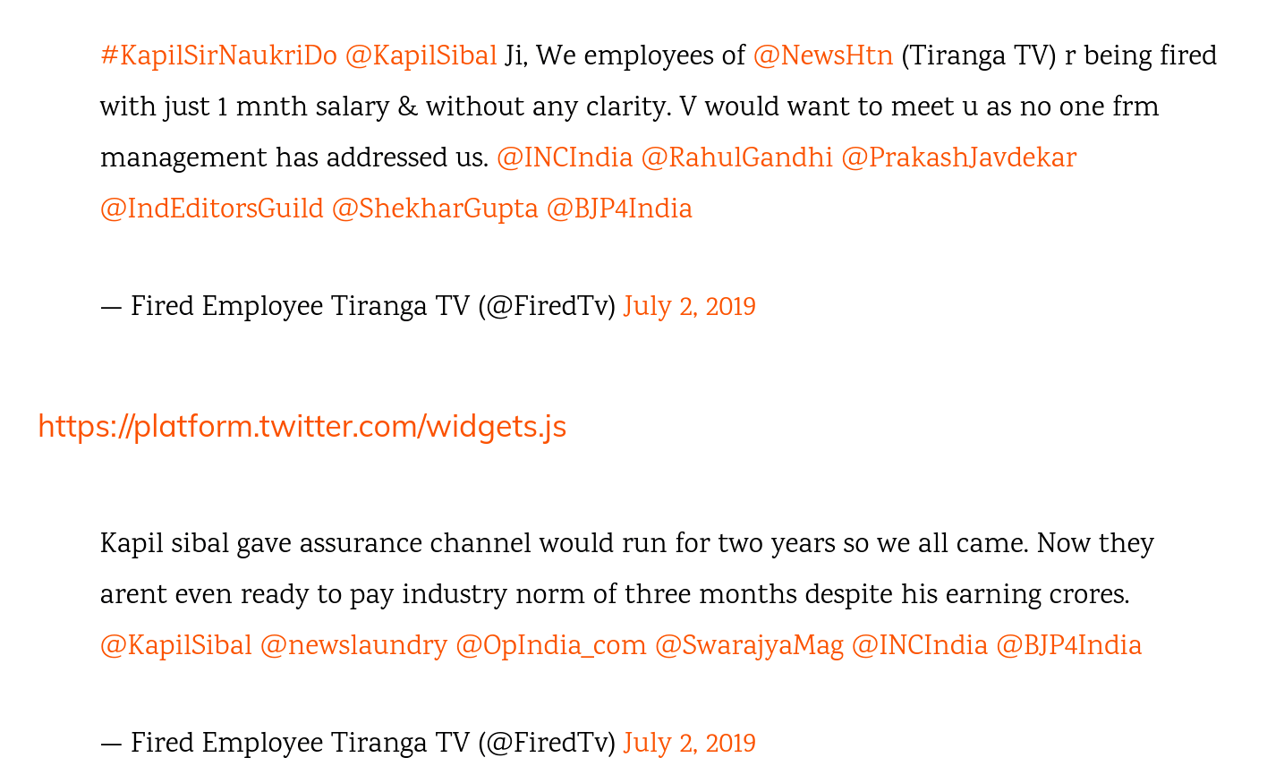Click @INCIndia link after @SwarajyaMag
The width and height of the screenshot is (1267, 766).
coord(919,646)
